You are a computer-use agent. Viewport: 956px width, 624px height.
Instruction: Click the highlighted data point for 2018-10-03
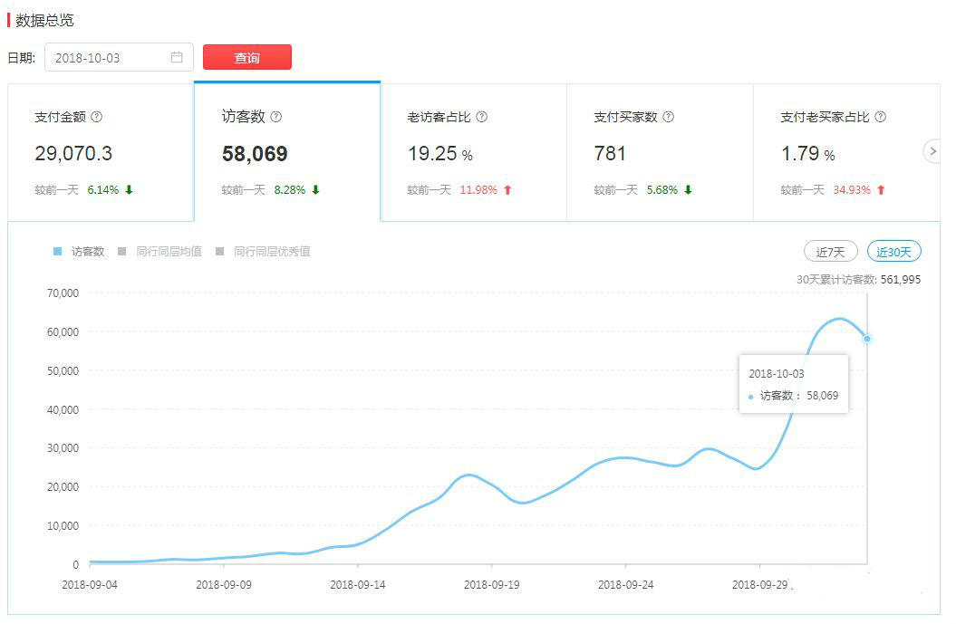(866, 338)
